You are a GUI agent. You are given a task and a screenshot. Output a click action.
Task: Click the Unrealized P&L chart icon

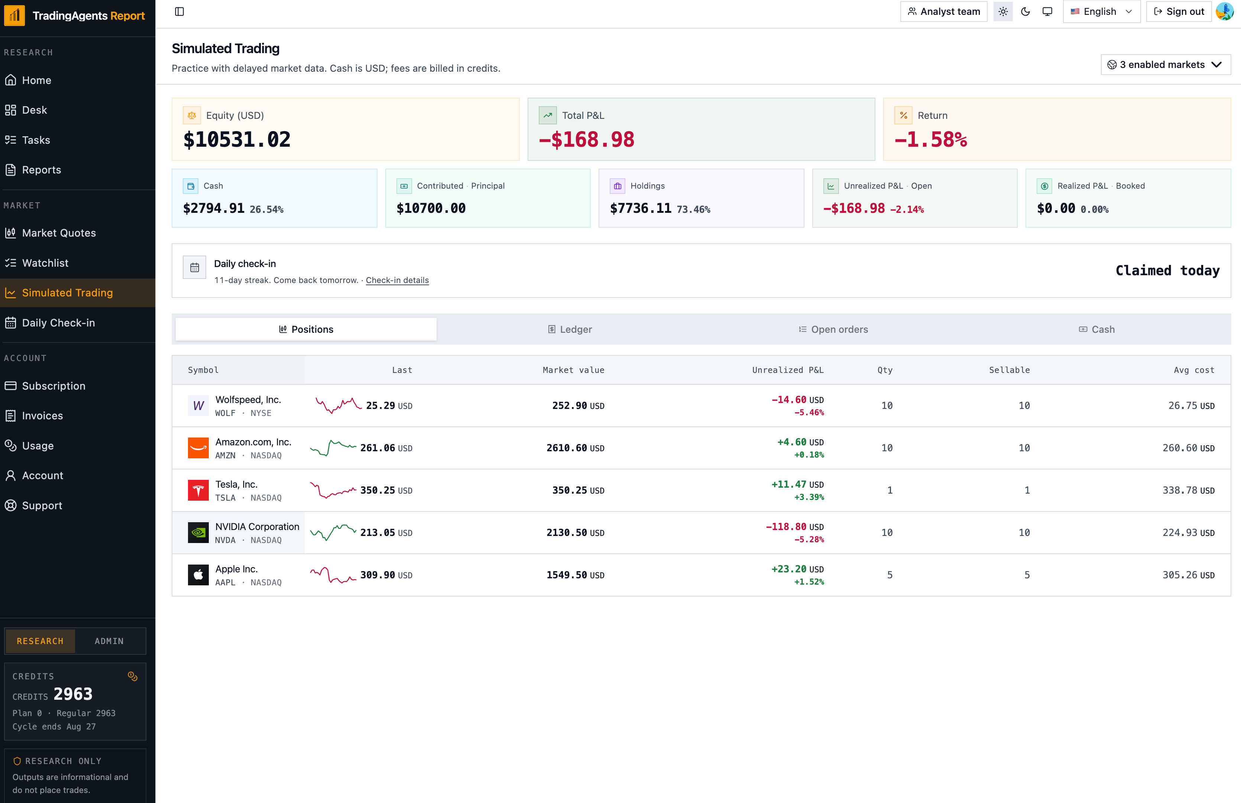(x=831, y=185)
